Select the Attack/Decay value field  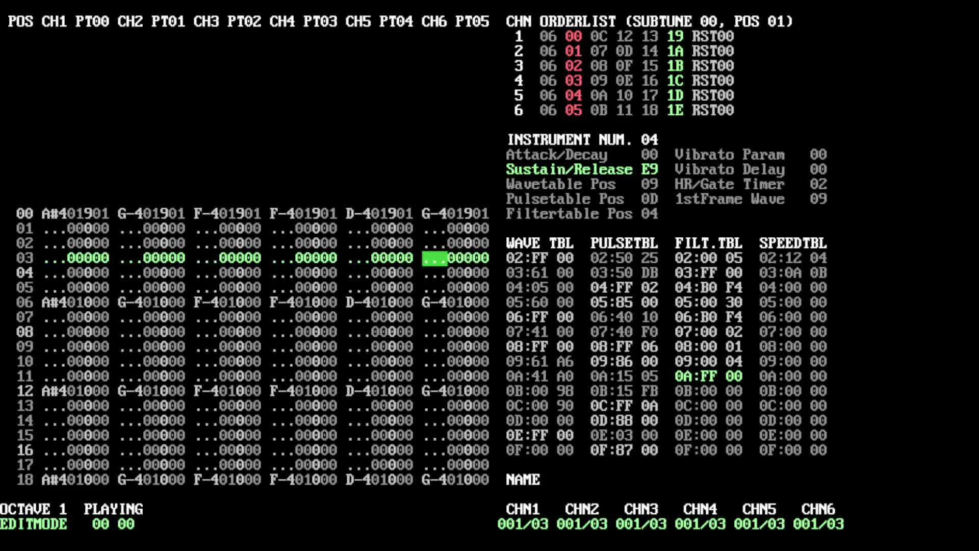pos(649,155)
